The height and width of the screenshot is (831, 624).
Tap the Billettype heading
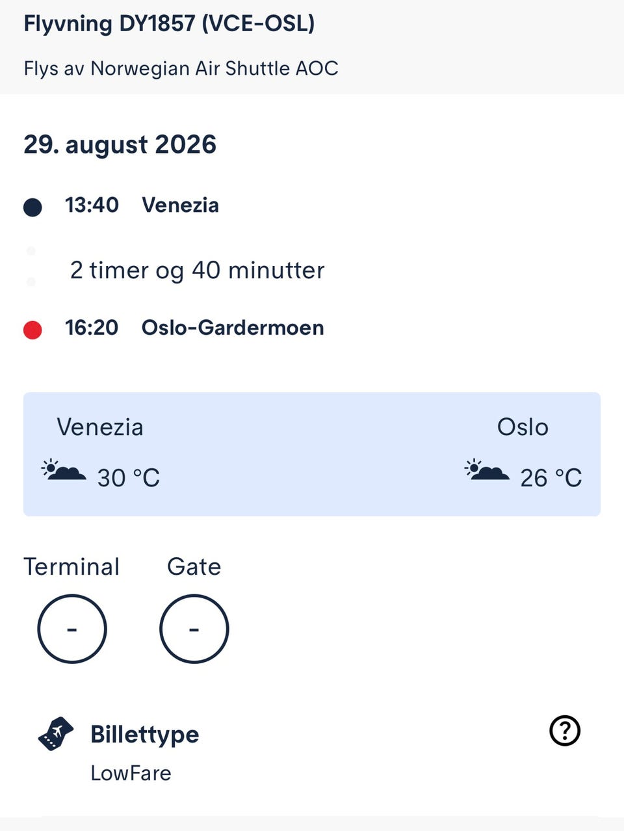coord(144,734)
